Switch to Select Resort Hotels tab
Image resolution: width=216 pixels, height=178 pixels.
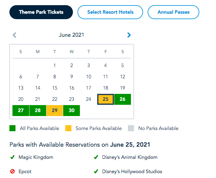[110, 12]
